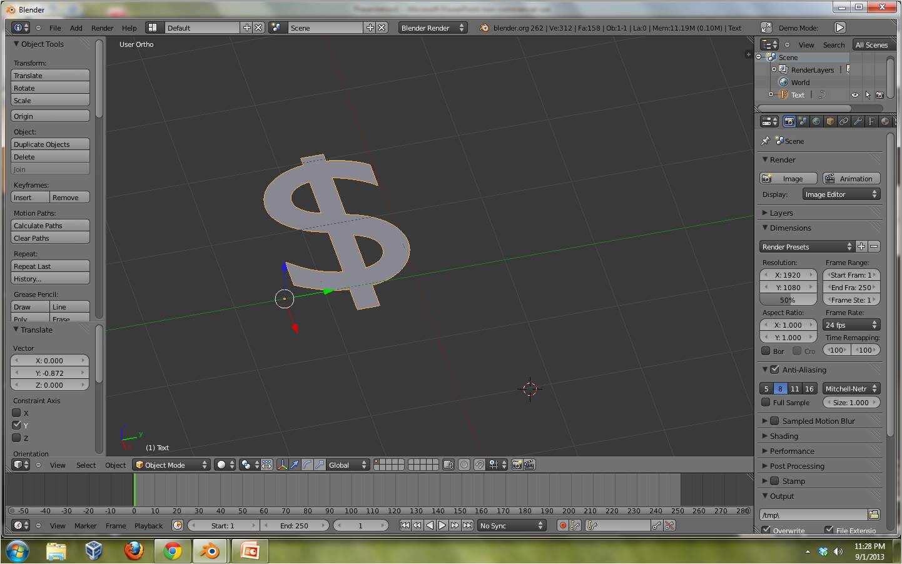This screenshot has width=902, height=564.
Task: Open the Add menu
Action: click(x=76, y=28)
